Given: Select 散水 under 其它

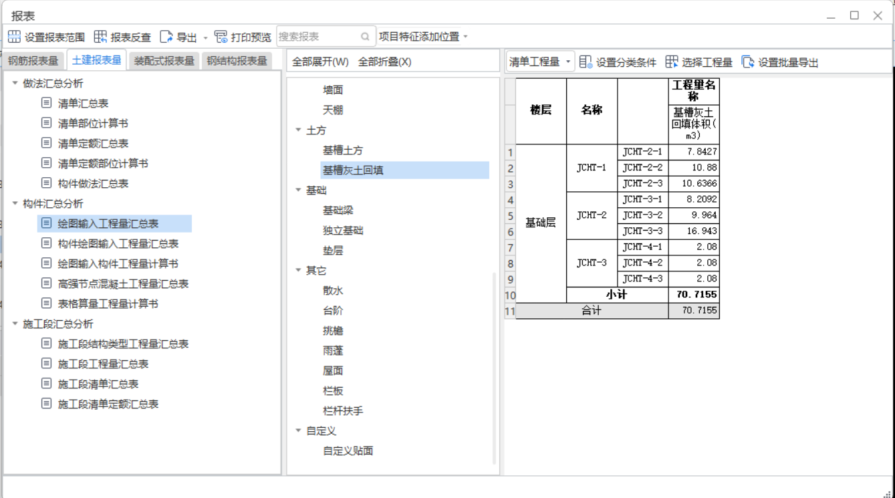Looking at the screenshot, I should (x=333, y=291).
